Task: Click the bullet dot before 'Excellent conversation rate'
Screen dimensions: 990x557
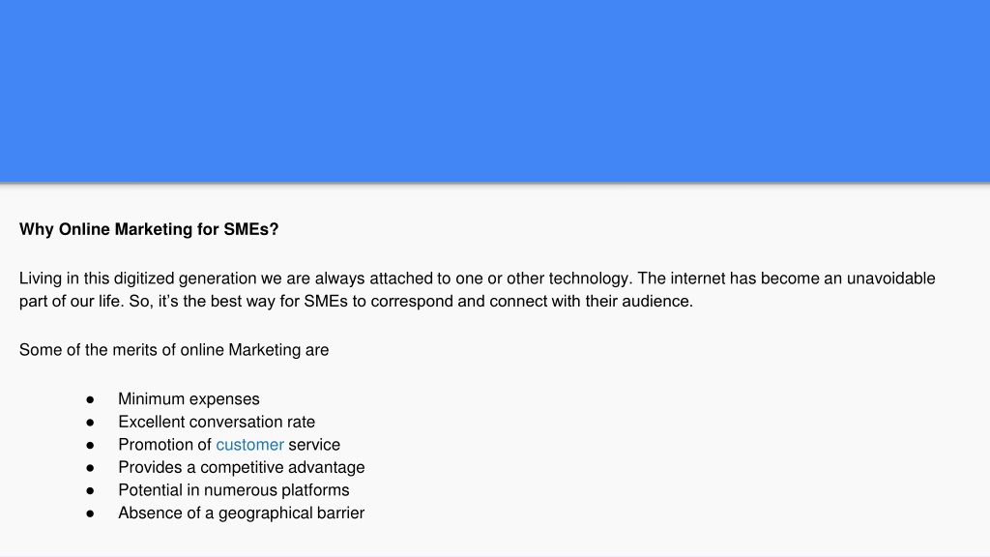Action: coord(90,423)
